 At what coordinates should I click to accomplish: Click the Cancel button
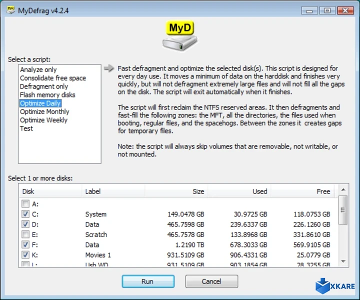(x=211, y=281)
